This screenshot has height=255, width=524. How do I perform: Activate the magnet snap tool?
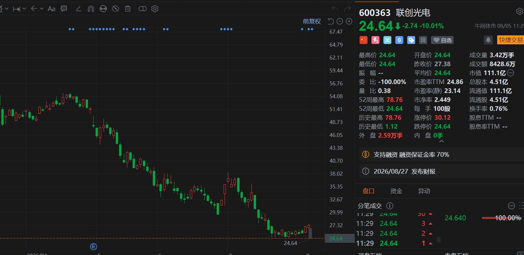pyautogui.click(x=91, y=9)
